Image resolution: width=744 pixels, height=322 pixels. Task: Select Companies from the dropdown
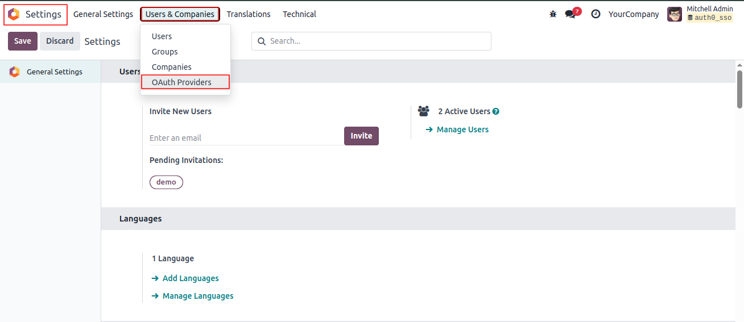[x=185, y=67]
